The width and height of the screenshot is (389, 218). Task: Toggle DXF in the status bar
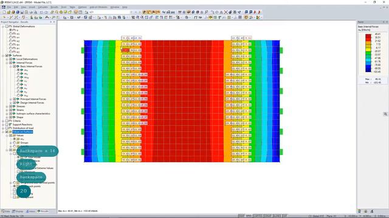tap(285, 216)
